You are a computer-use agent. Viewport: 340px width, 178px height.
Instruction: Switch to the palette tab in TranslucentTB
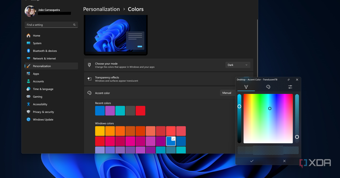pos(268,87)
